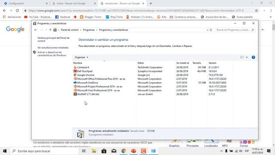This screenshot has width=275, height=155.
Task: Select the WinRAR 5.71 program icon
Action: 75,94
